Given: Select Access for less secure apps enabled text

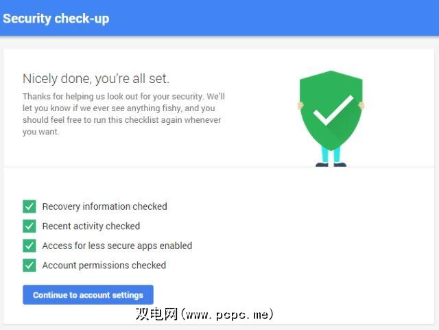Looking at the screenshot, I should point(117,246).
